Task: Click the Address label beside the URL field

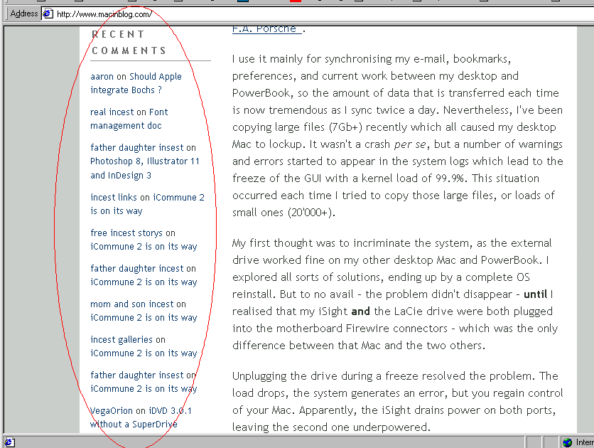Action: [24, 14]
